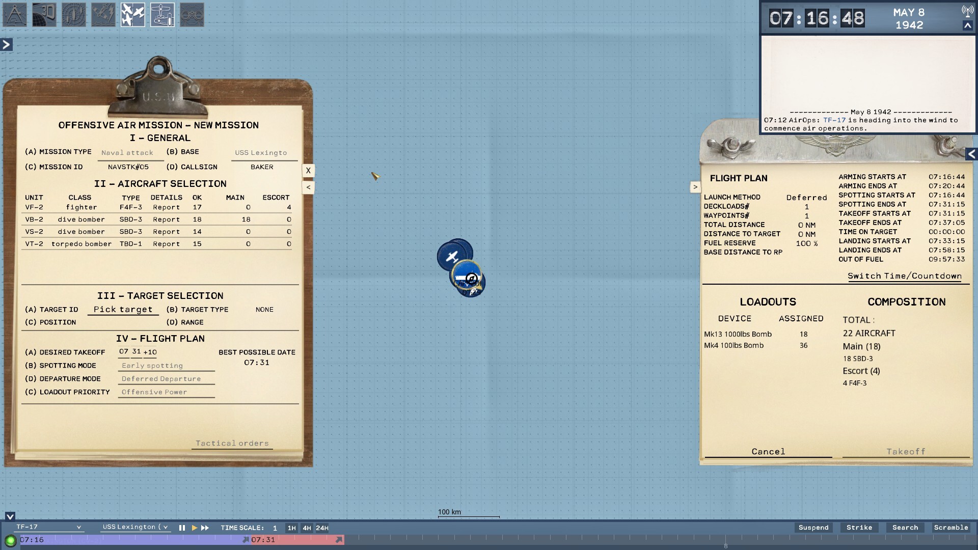Open Tactical orders on the clipboard
Image resolution: width=978 pixels, height=550 pixels.
click(232, 444)
